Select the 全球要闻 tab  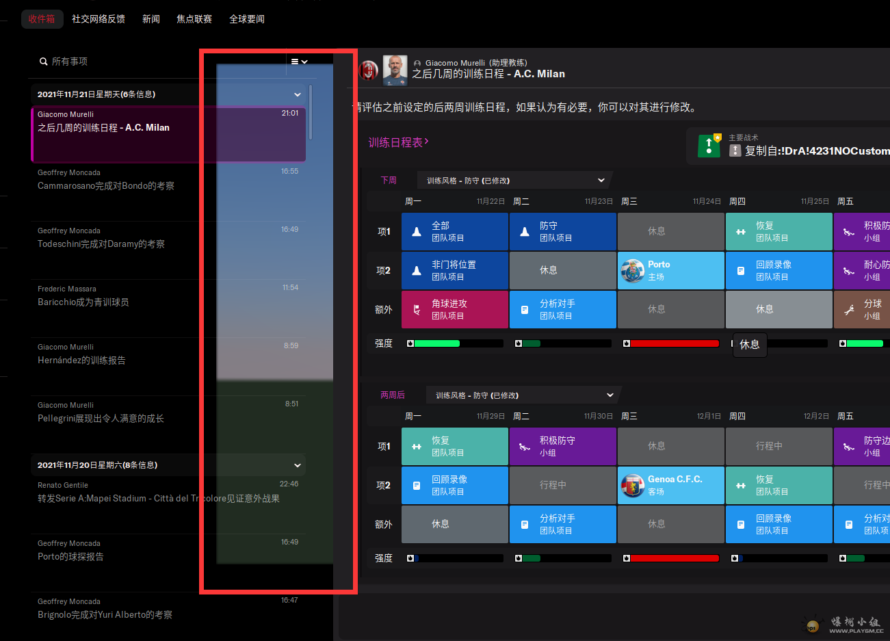coord(247,19)
